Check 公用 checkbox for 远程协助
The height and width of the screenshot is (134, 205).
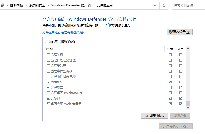click(x=181, y=82)
